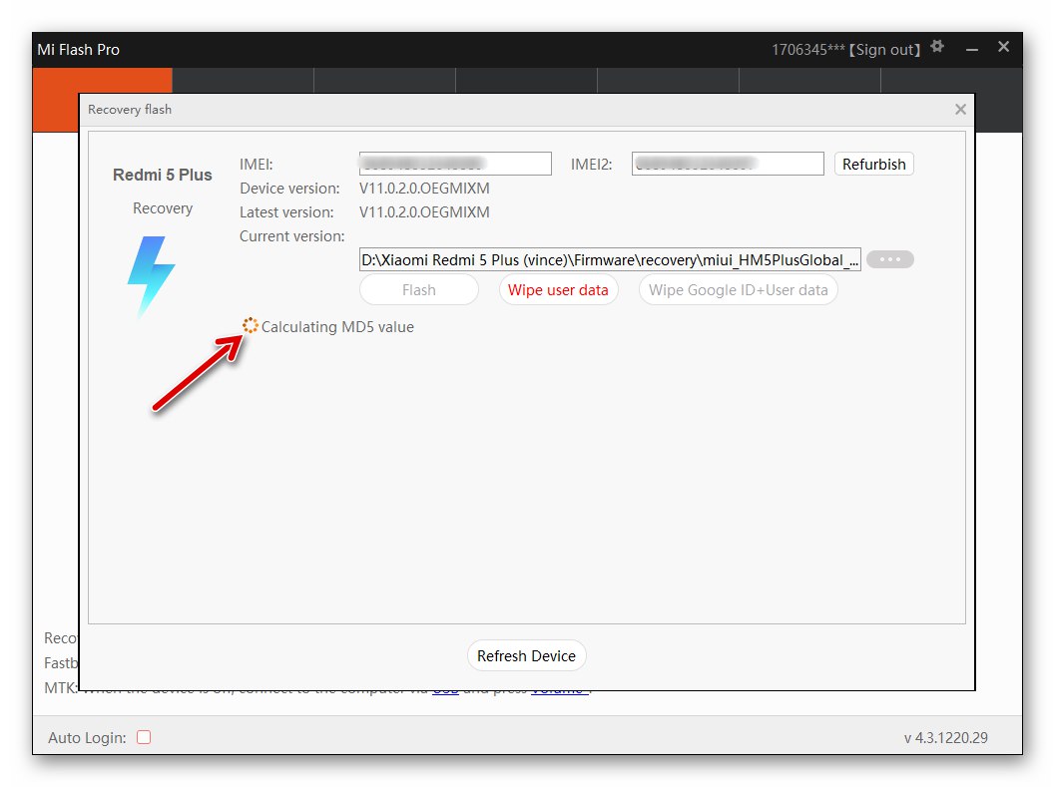The image size is (1055, 787).
Task: Click the Refresh Device button
Action: click(x=526, y=656)
